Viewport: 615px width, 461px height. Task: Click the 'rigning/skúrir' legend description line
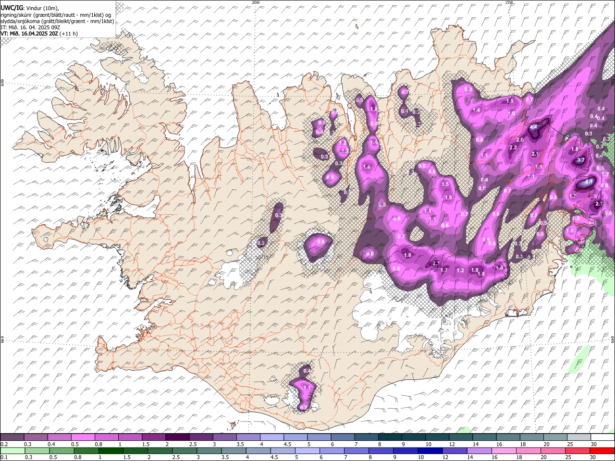coord(56,15)
